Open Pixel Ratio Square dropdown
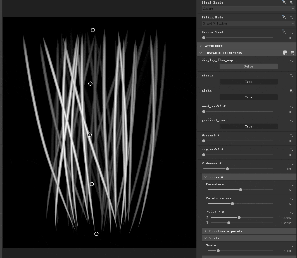 [x=248, y=9]
